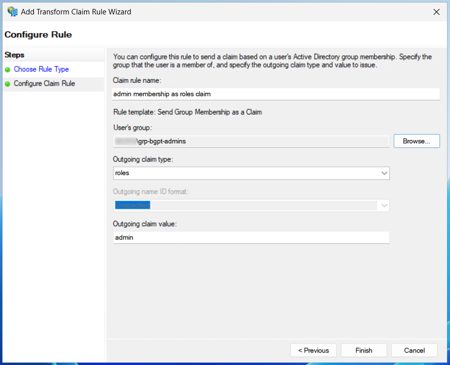The height and width of the screenshot is (365, 450).
Task: Browse for an Active Directory group
Action: pos(417,141)
